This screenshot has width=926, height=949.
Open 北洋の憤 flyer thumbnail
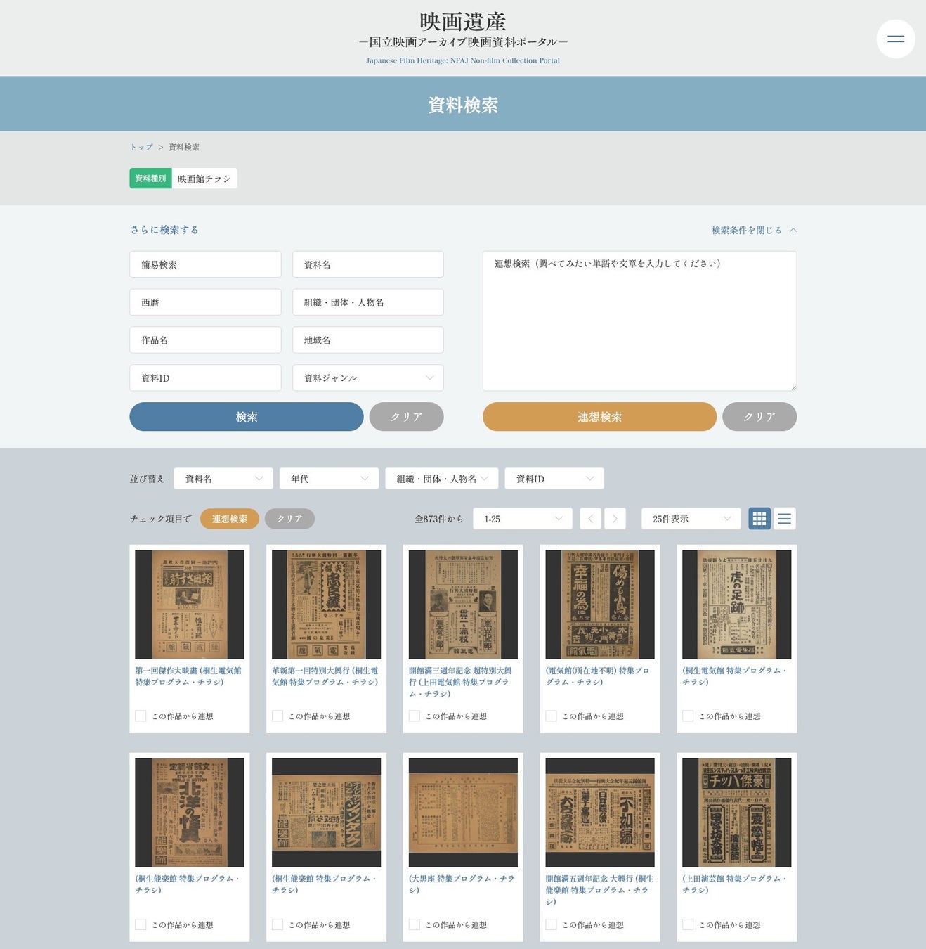point(189,812)
